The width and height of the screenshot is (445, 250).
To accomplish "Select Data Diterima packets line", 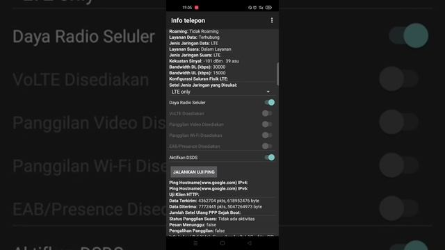I will tap(216, 207).
